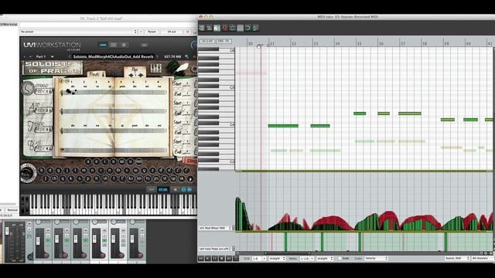
Task: Toggle the eye icon in UVI Workstation header
Action: pyautogui.click(x=145, y=45)
